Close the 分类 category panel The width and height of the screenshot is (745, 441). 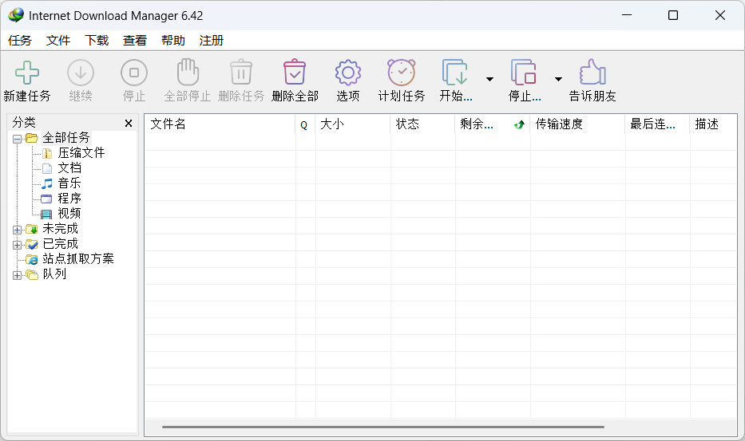click(x=129, y=124)
